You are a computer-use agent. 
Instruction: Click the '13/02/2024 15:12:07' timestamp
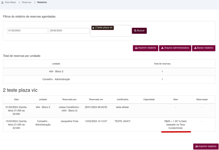click(x=96, y=121)
